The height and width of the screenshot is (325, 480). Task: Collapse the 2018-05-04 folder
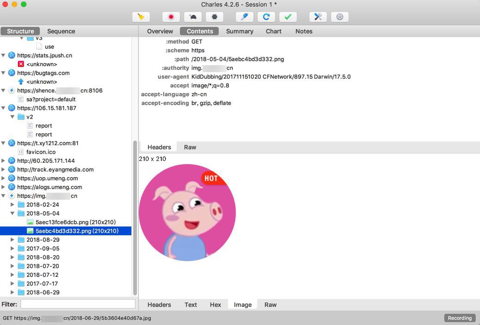[x=12, y=213]
